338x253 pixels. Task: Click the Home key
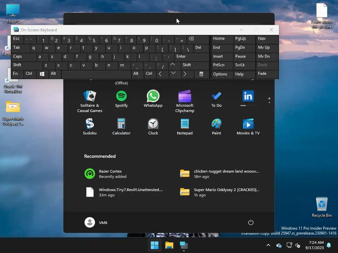[222, 40]
